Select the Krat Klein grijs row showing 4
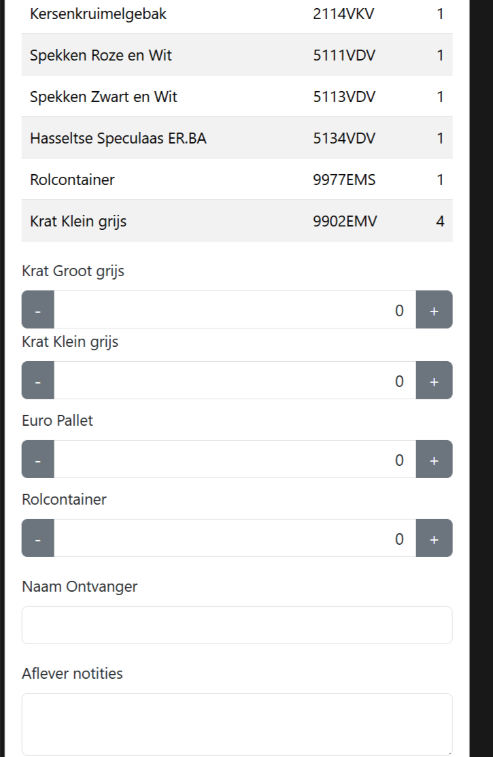 [x=238, y=221]
